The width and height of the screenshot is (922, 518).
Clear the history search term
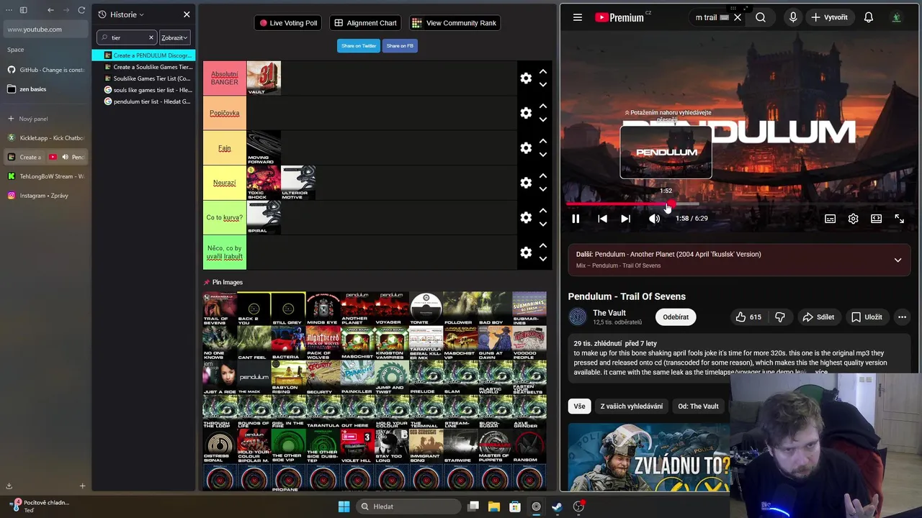(x=151, y=37)
